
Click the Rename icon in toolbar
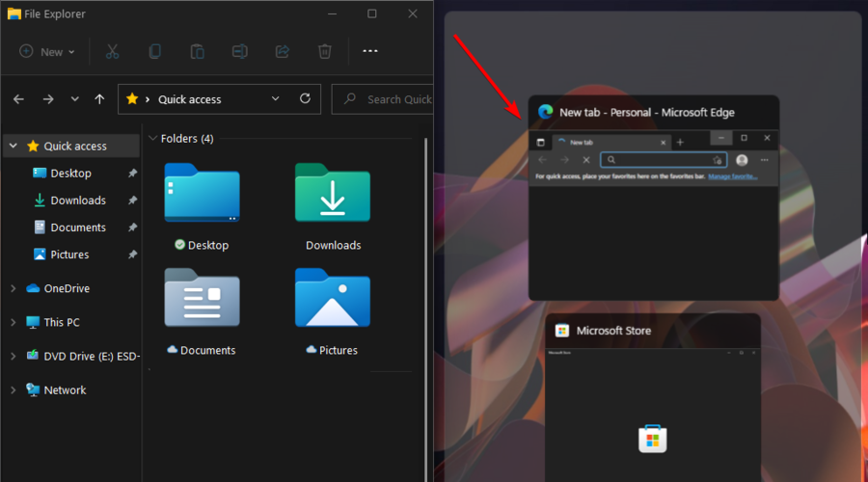click(x=240, y=51)
